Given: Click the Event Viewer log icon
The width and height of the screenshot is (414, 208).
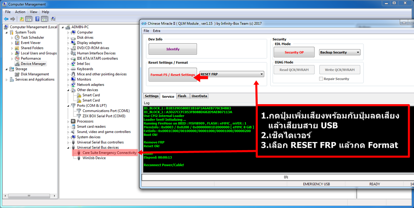Looking at the screenshot, I should [17, 43].
